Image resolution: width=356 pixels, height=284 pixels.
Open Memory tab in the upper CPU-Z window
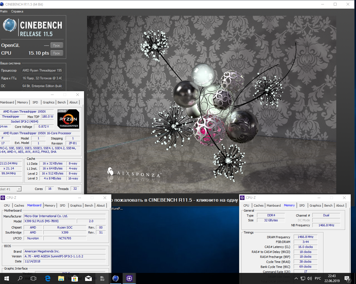click(23, 102)
